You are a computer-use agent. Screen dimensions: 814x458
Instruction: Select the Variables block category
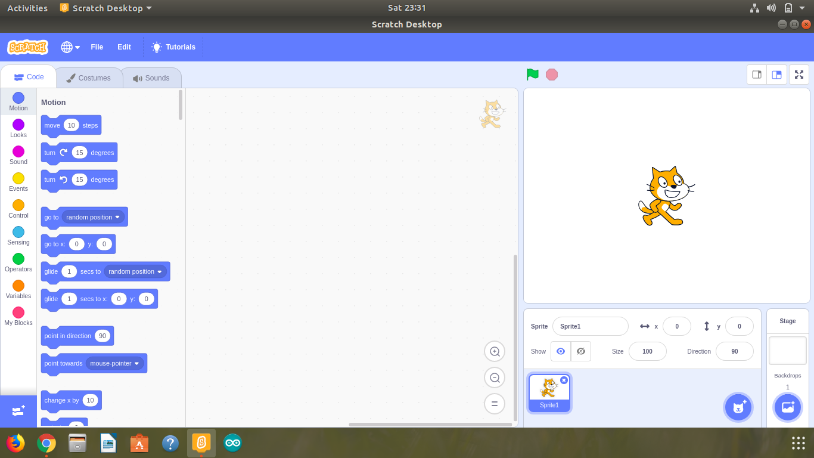click(x=18, y=290)
